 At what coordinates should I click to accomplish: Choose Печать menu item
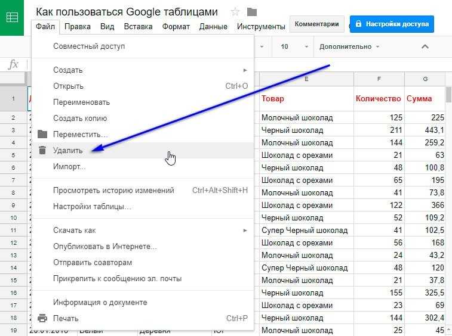[143, 319]
